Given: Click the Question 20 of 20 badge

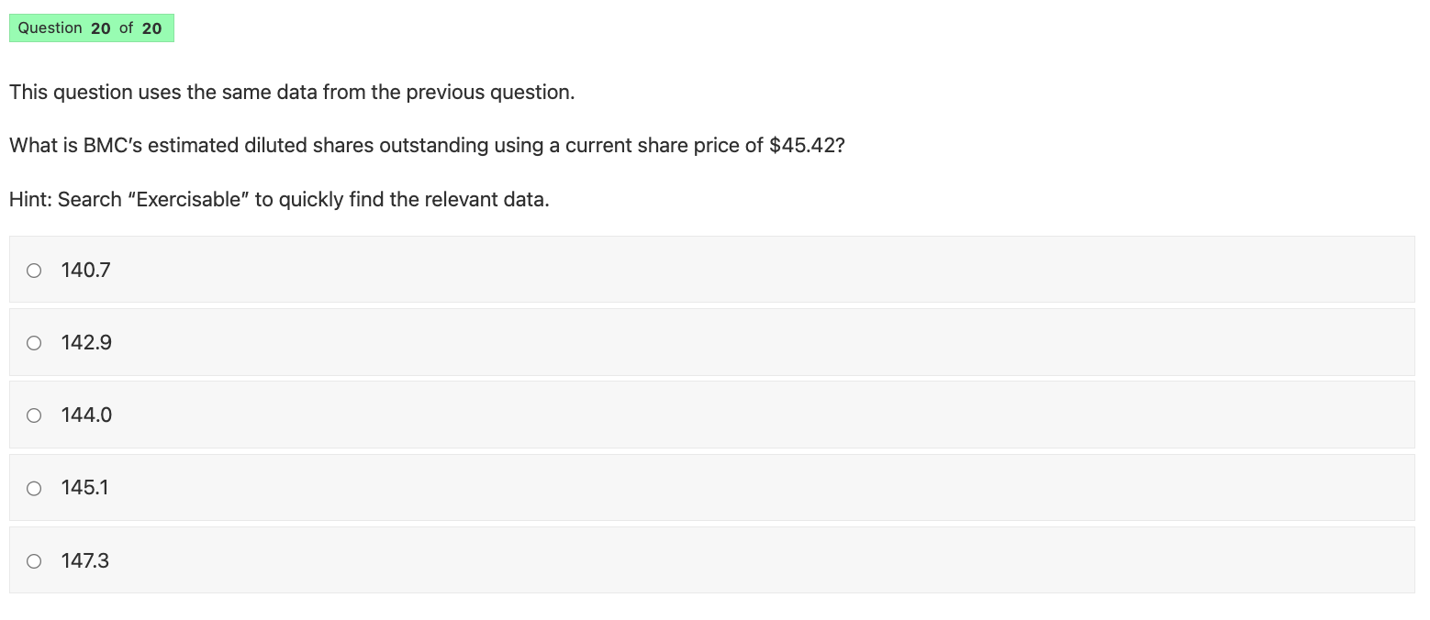Looking at the screenshot, I should pos(91,28).
